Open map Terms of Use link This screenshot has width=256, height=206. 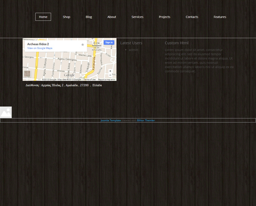click(x=90, y=79)
